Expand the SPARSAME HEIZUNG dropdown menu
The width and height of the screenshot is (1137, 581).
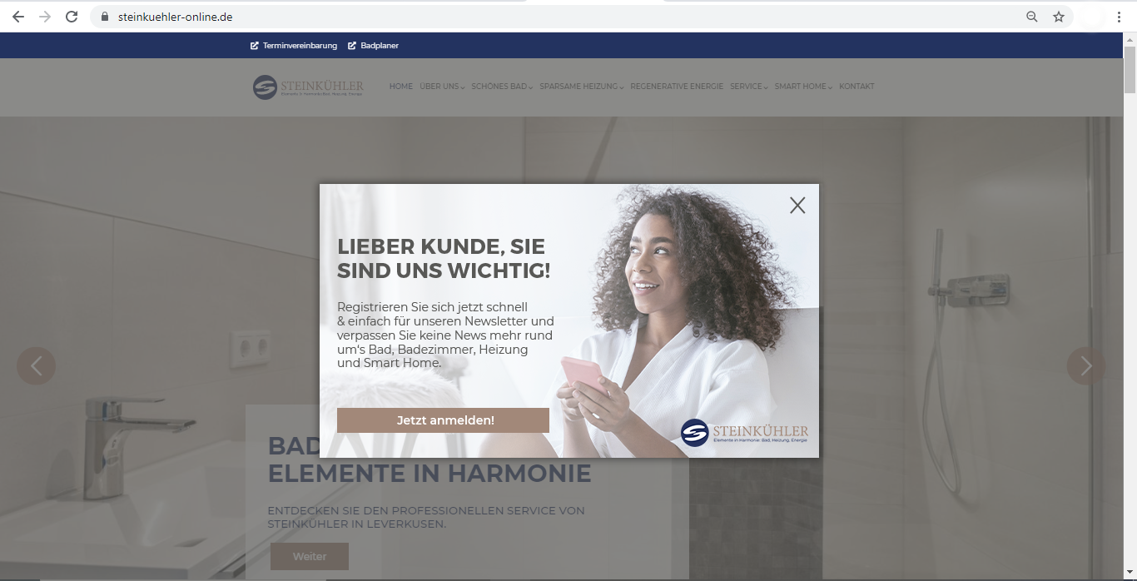pos(581,87)
